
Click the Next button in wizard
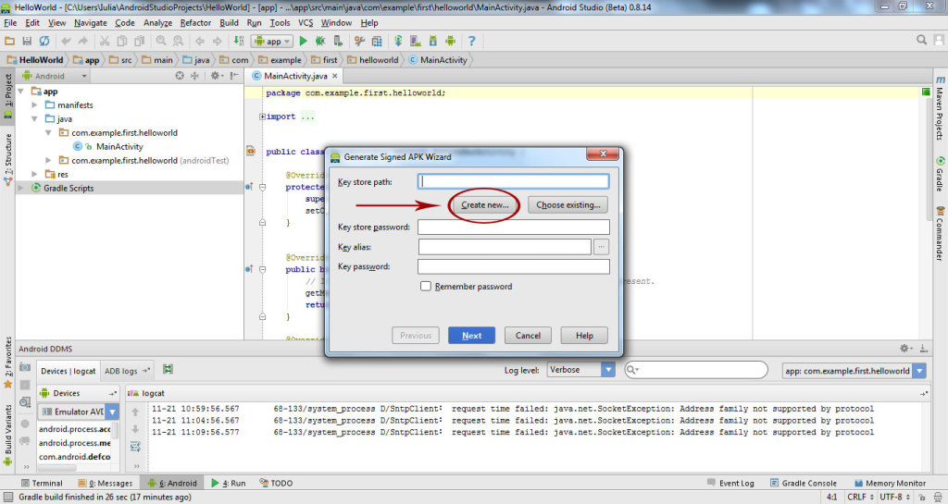coord(471,336)
